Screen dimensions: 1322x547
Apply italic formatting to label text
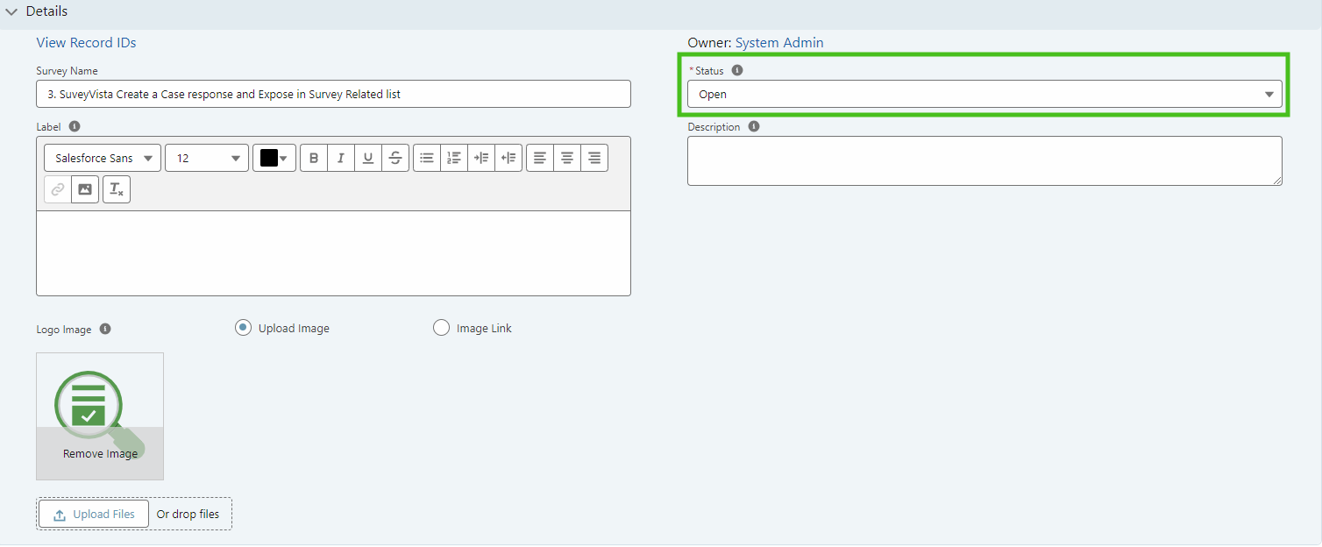click(340, 158)
